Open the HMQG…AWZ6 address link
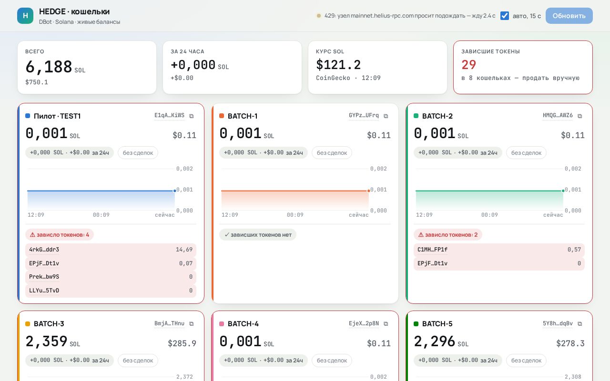610x381 pixels. tap(558, 116)
